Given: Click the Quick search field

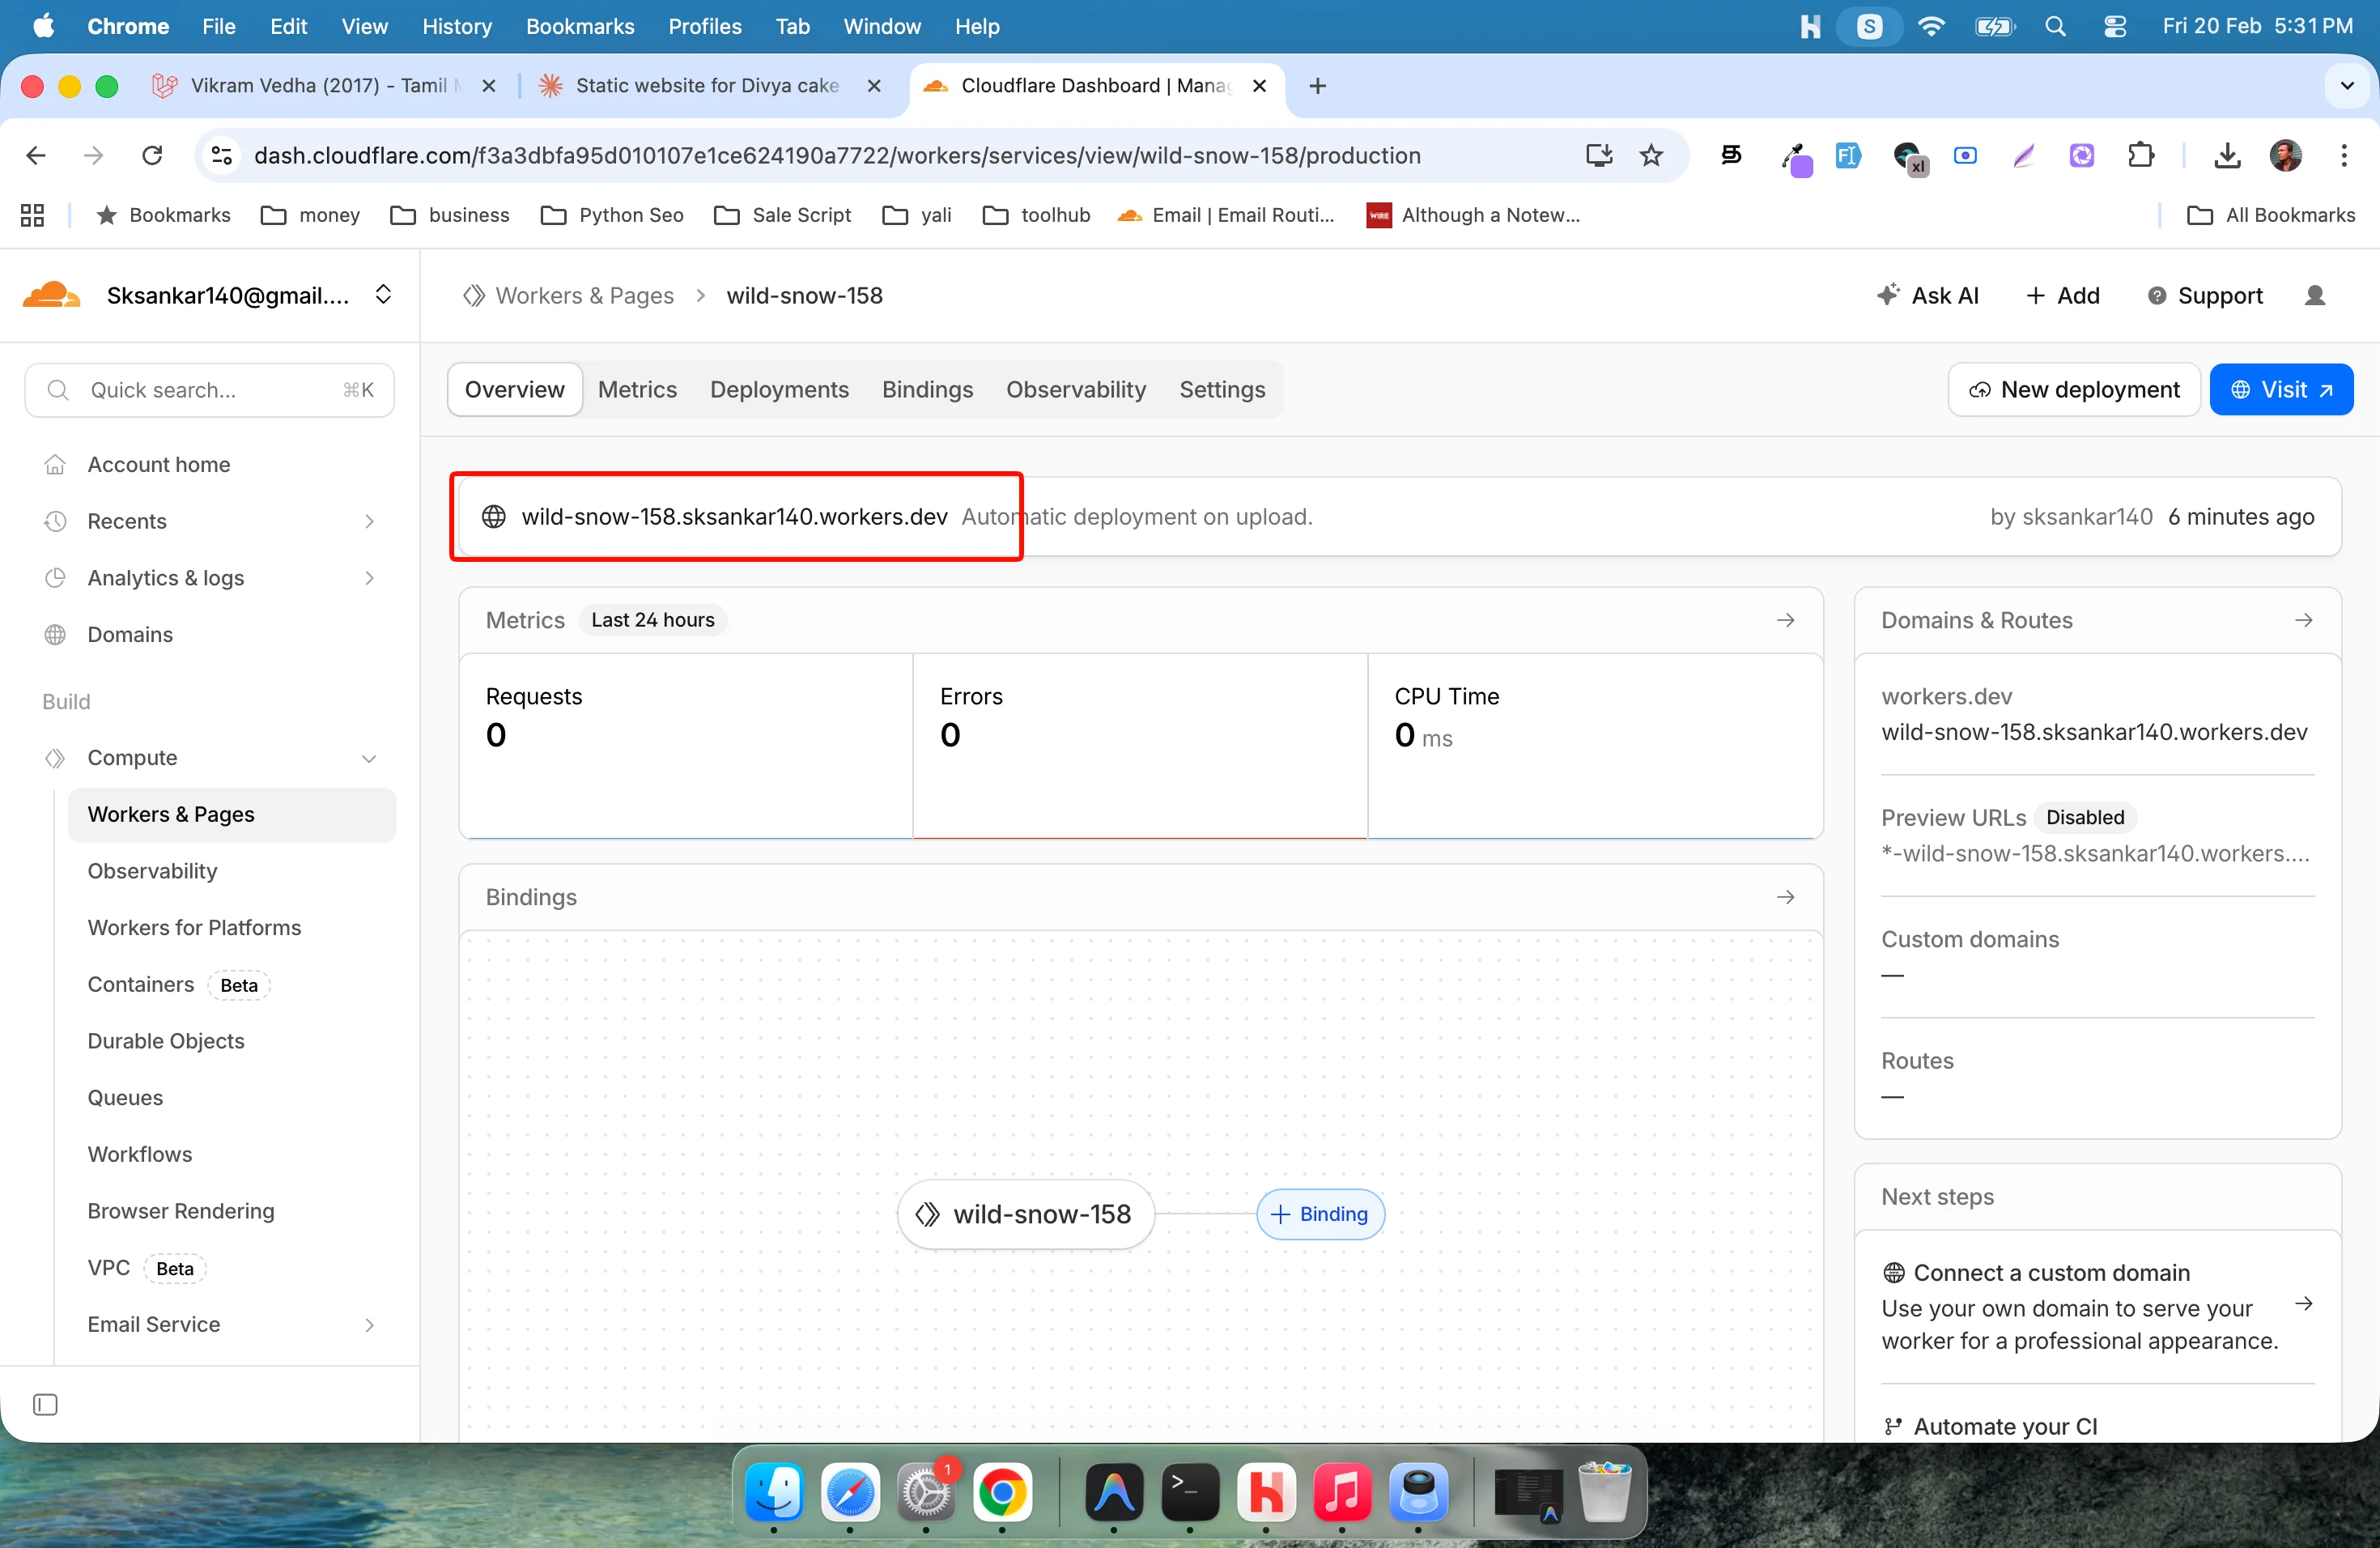Looking at the screenshot, I should click(x=208, y=389).
